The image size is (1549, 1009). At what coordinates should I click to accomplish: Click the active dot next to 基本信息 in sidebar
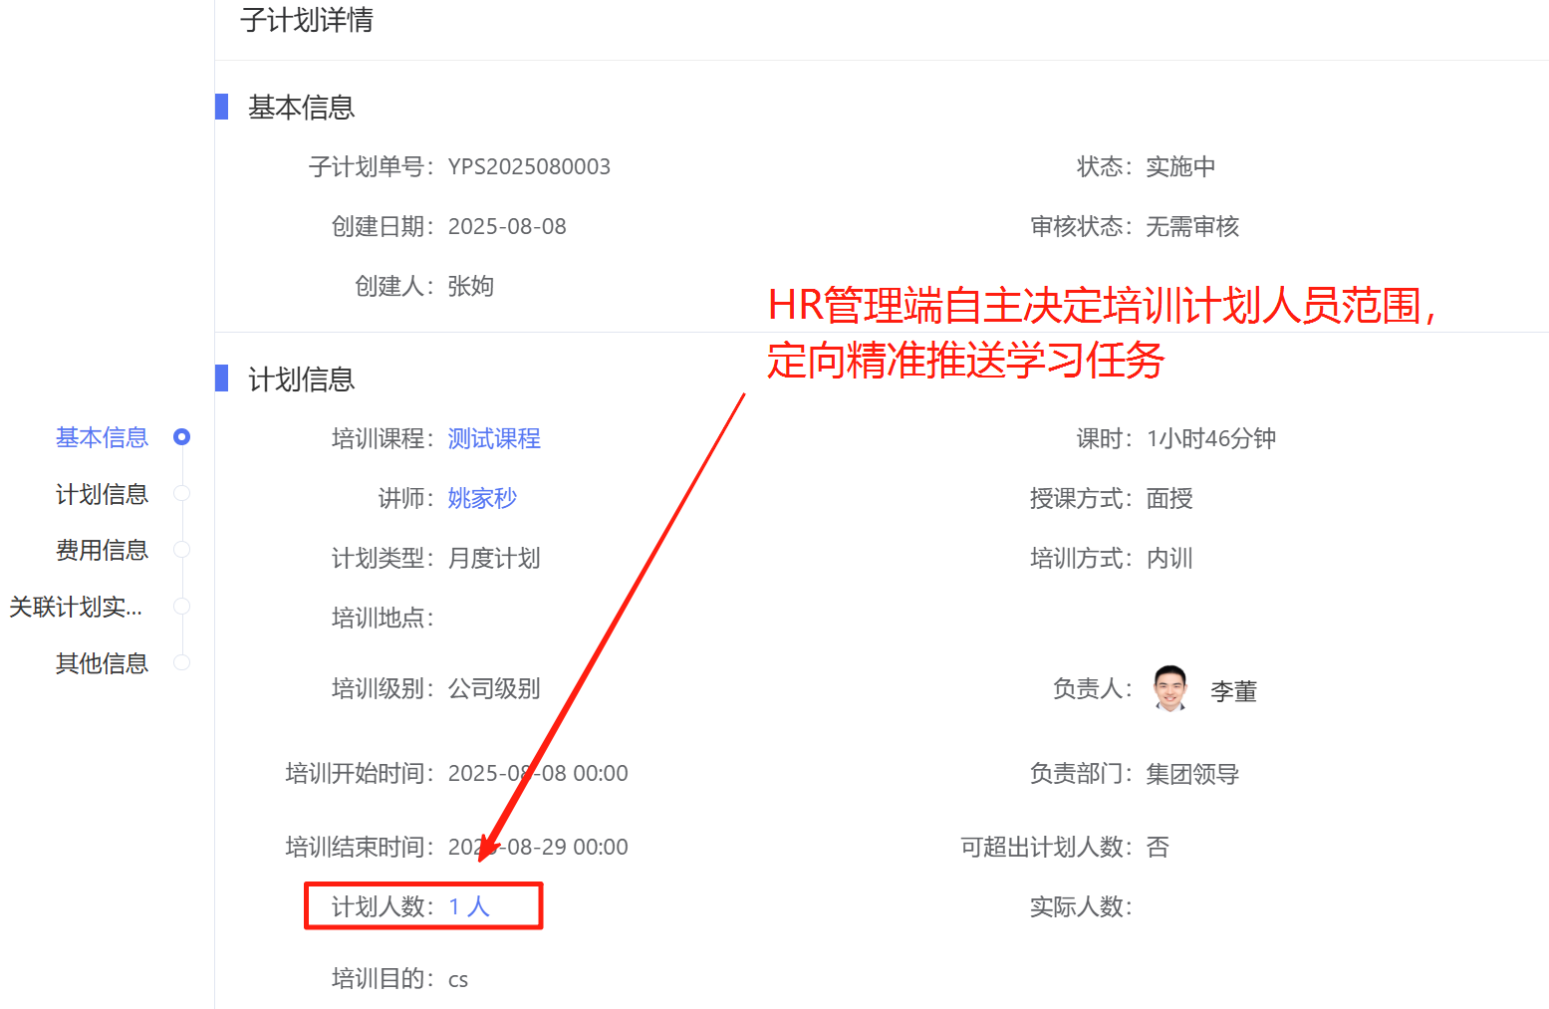click(181, 436)
